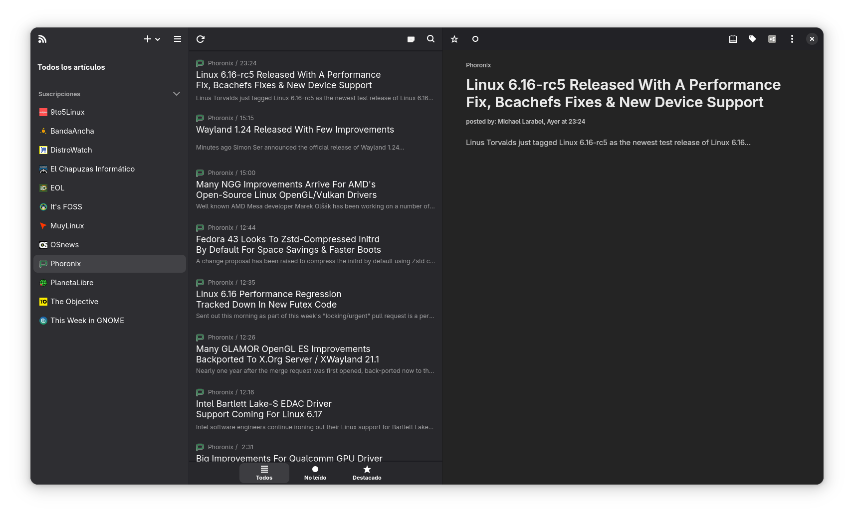Open Linux 6.16 Performance Regression article

pyautogui.click(x=315, y=299)
